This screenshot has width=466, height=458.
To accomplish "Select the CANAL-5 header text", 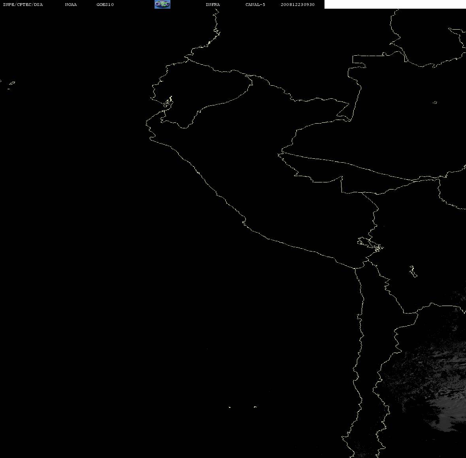I will point(255,4).
